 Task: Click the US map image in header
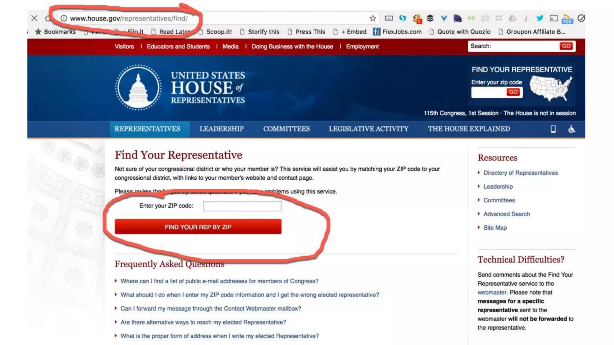click(x=550, y=88)
